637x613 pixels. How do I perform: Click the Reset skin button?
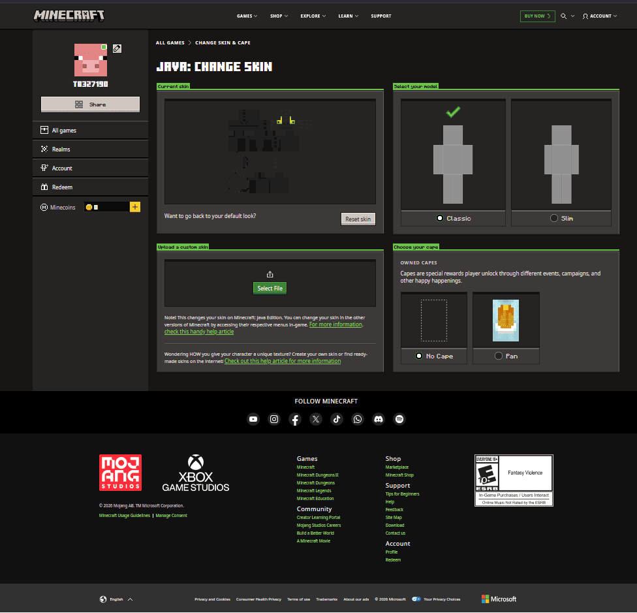[x=358, y=219]
